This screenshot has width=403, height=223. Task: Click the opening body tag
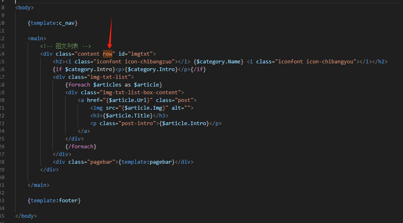24,7
